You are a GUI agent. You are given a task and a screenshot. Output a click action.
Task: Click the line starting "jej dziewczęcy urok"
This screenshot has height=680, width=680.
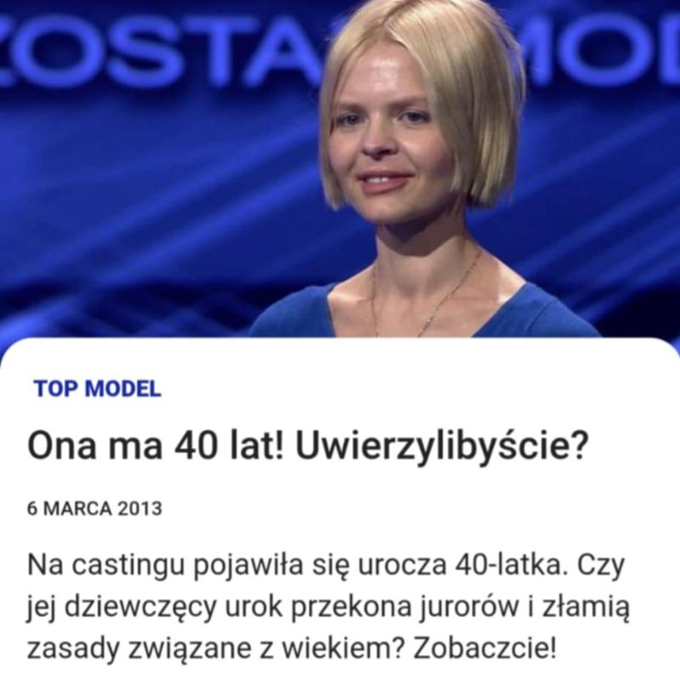pos(328,608)
